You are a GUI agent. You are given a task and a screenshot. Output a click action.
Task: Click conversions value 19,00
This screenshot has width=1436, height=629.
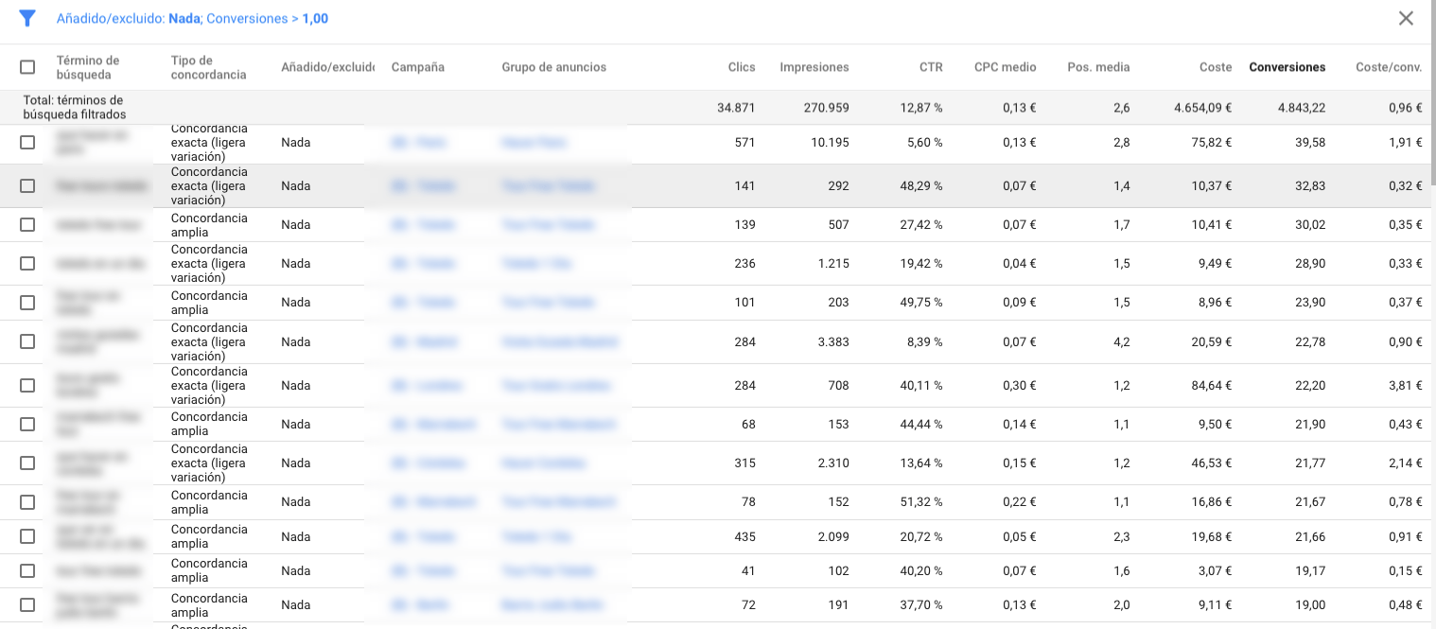point(1310,605)
